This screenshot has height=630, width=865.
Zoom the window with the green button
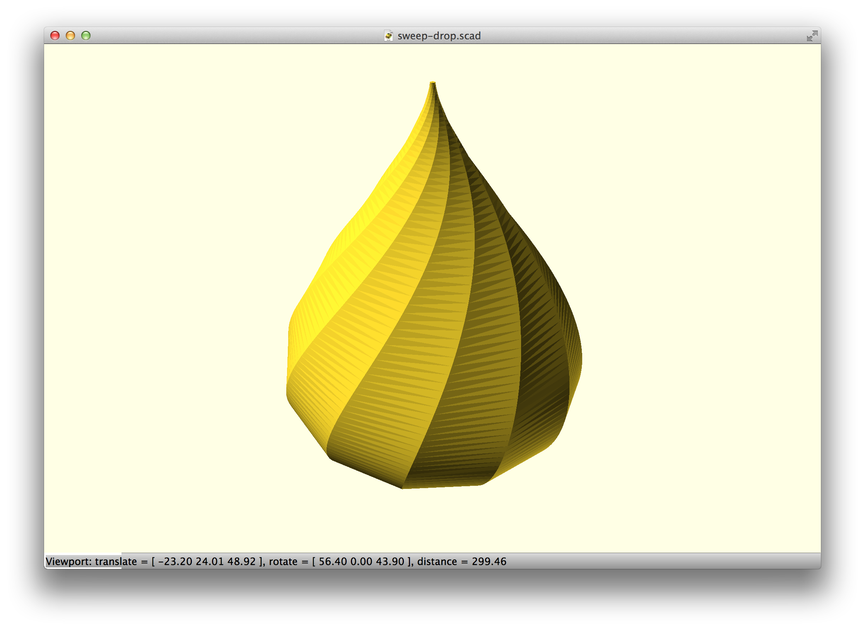point(86,36)
